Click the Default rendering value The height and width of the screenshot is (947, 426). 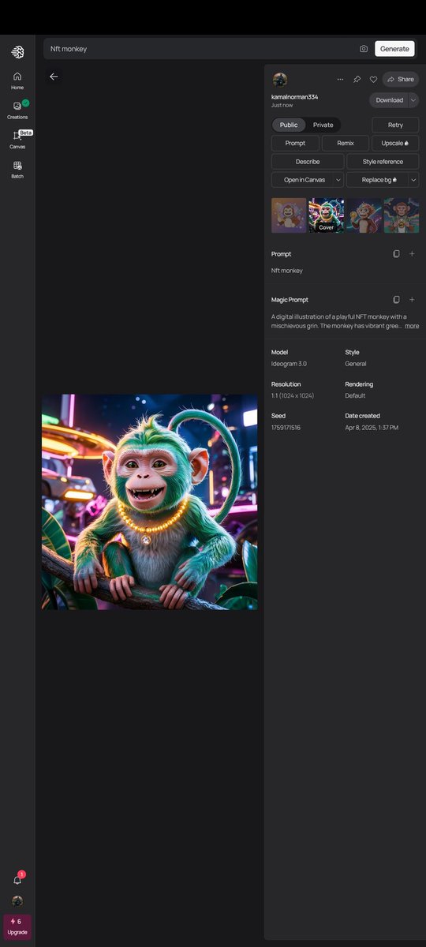355,395
